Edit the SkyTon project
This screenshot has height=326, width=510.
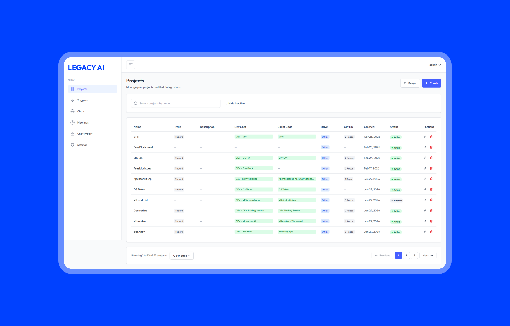click(425, 158)
